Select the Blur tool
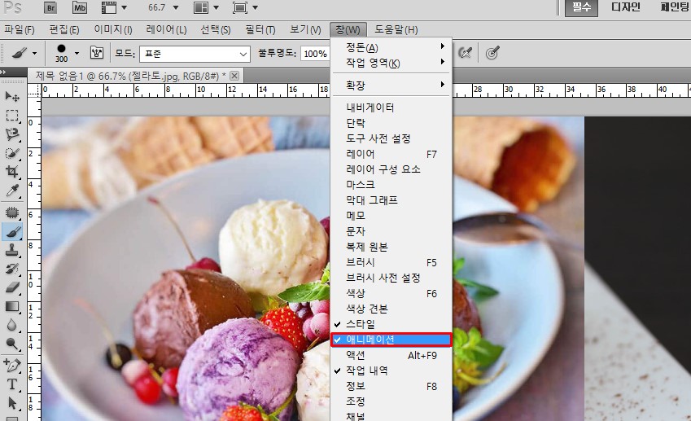The height and width of the screenshot is (421, 691). (12, 325)
